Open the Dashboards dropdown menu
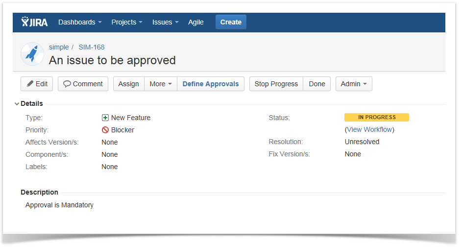 (x=80, y=22)
